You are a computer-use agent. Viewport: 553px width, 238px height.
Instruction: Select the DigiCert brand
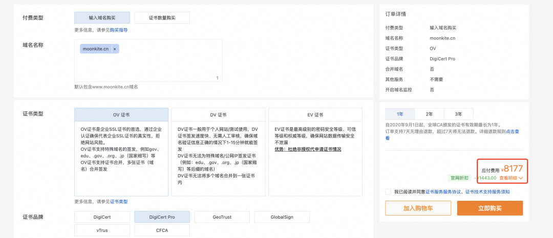point(102,217)
